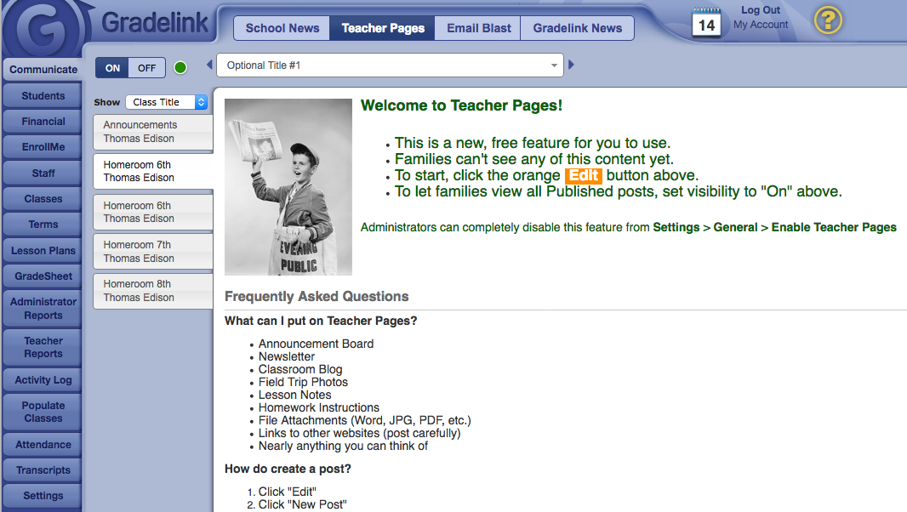Open the Optional Title #1 dropdown
This screenshot has width=907, height=512.
(391, 65)
